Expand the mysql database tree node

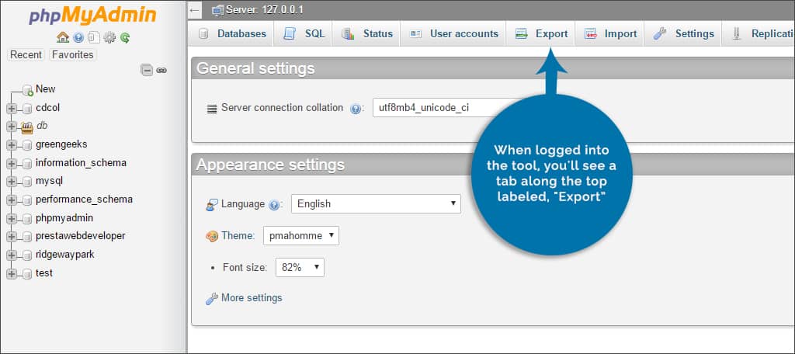coord(11,182)
